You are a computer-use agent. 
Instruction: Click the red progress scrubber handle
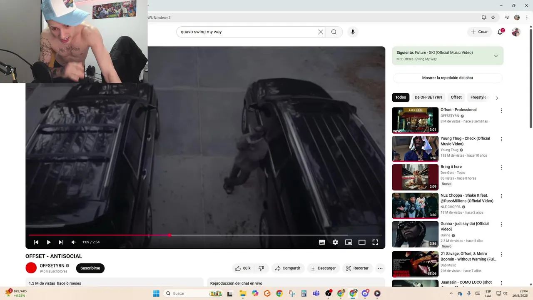(170, 235)
